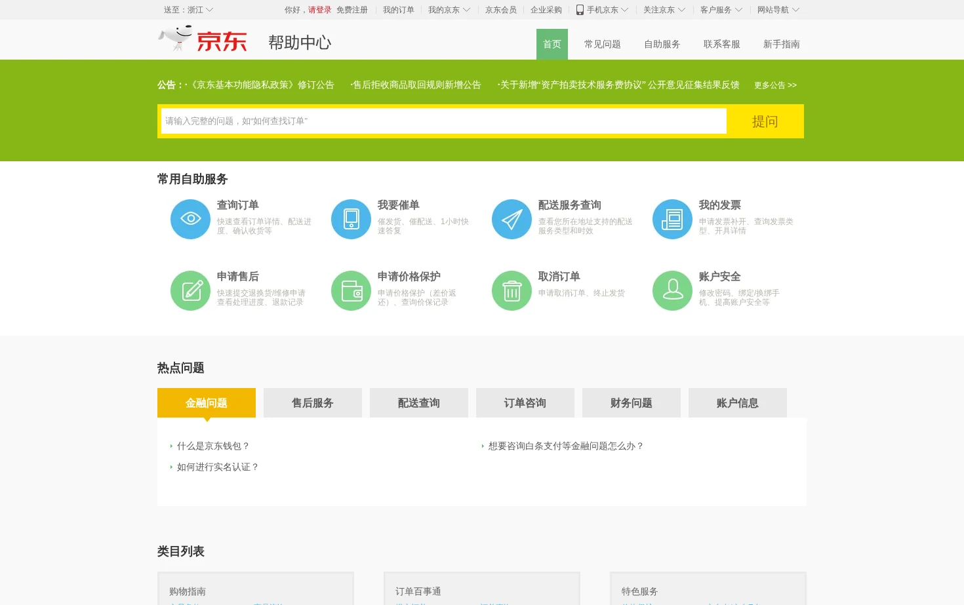Go to the 常见问题 navigation tab
964x605 pixels.
point(603,44)
